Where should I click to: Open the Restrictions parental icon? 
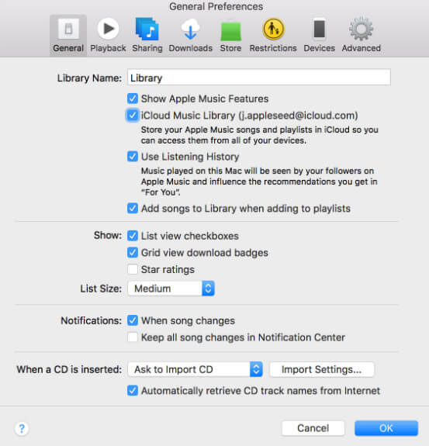click(273, 29)
